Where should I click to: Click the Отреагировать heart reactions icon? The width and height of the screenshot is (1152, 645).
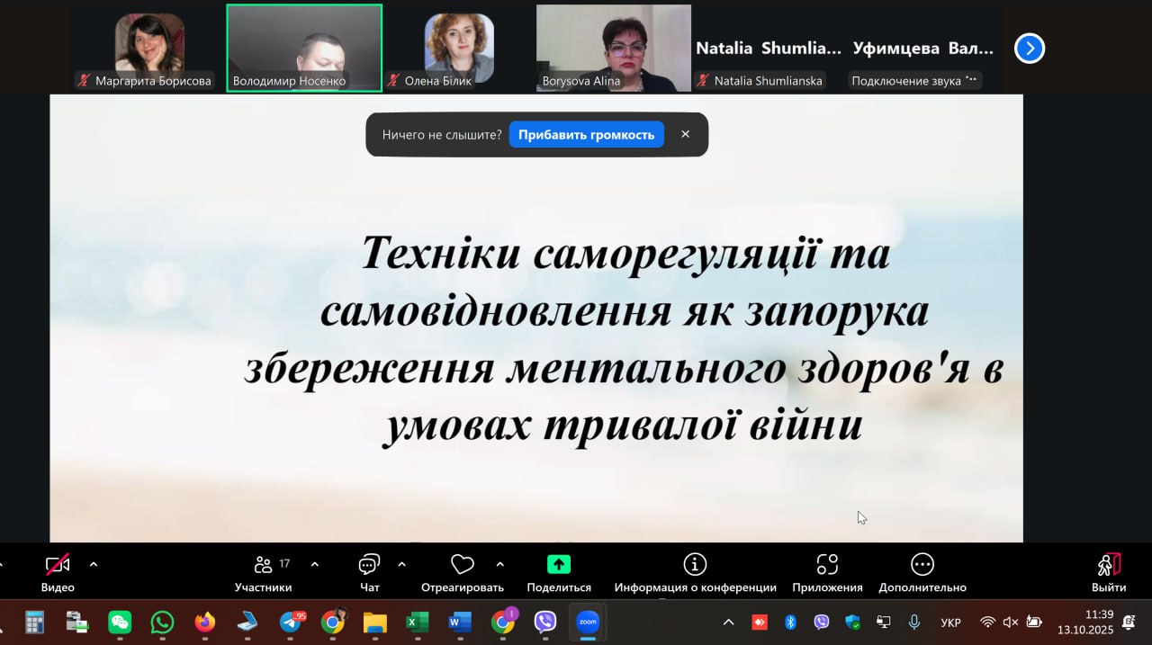tap(462, 565)
